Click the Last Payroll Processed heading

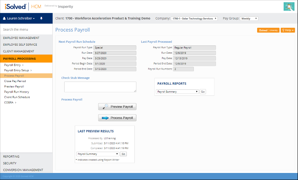point(157,41)
